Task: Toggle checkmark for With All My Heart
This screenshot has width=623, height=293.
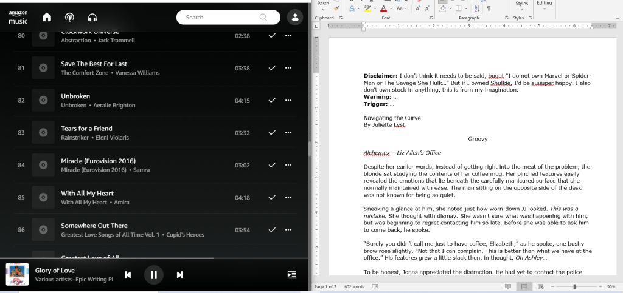Action: (272, 198)
